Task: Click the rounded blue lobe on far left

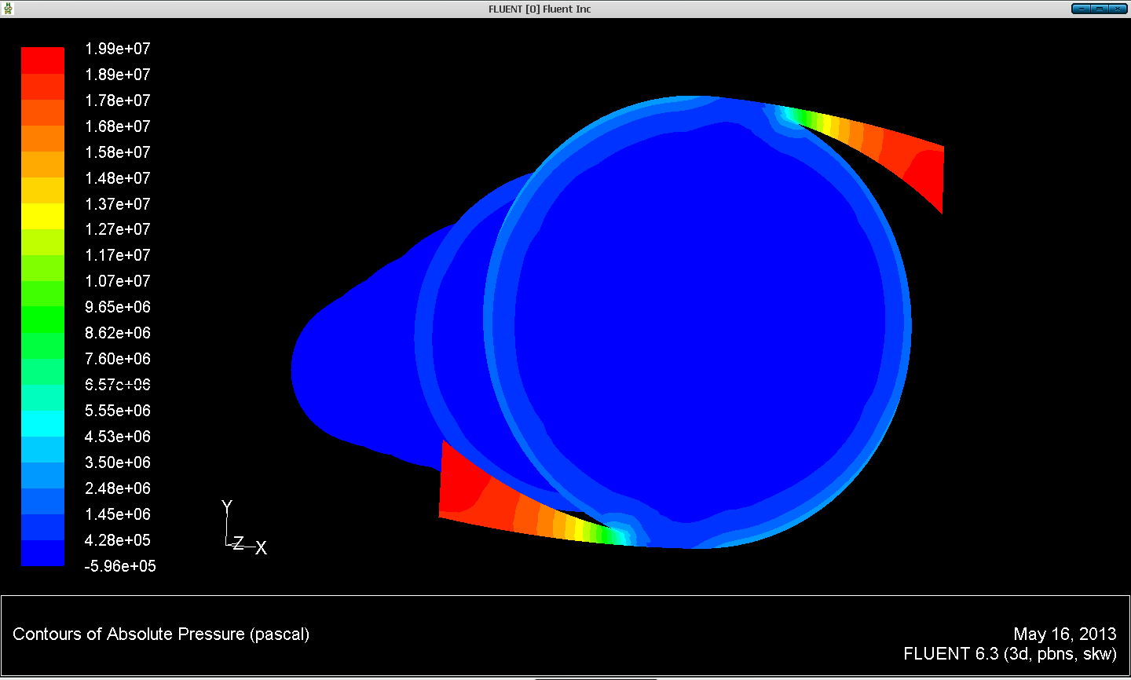Action: click(x=338, y=369)
